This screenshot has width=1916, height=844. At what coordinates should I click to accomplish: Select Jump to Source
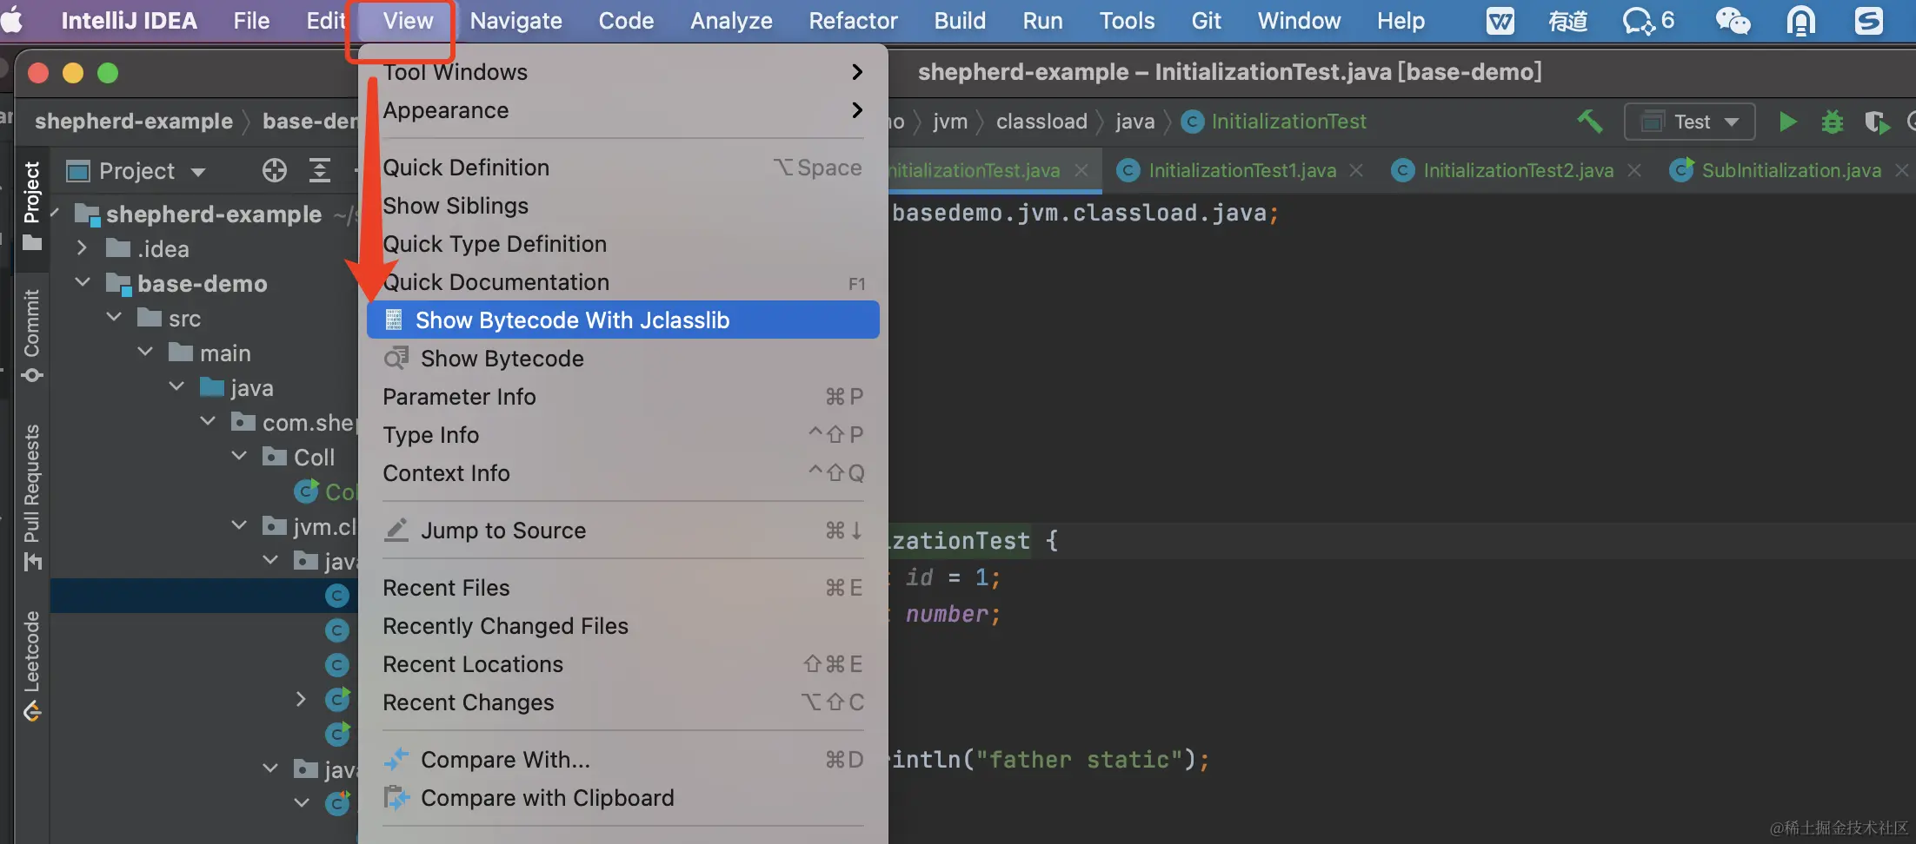click(x=622, y=531)
